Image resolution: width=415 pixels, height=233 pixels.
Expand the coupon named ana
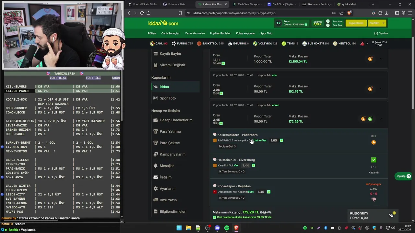pyautogui.click(x=381, y=89)
